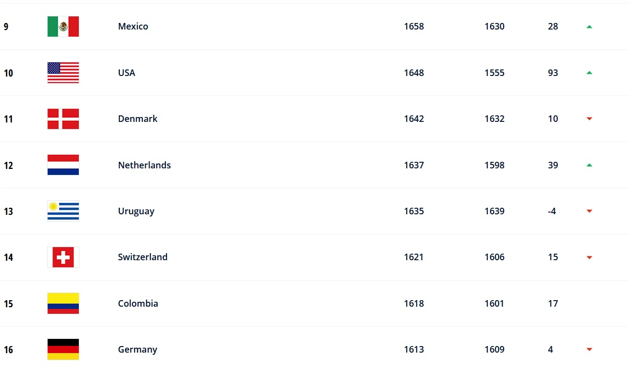The image size is (629, 369).
Task: Click the red down arrow for Denmark
Action: 589,119
